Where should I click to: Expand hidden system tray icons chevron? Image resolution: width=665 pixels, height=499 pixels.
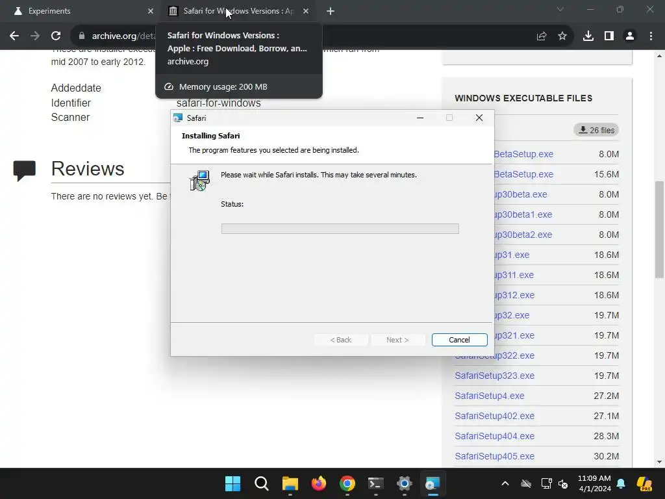click(x=505, y=483)
